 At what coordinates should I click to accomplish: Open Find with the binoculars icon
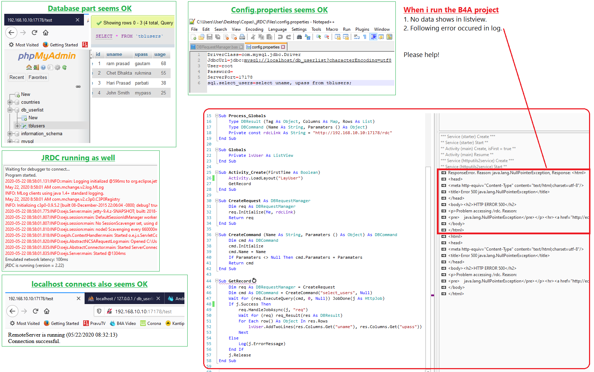299,37
